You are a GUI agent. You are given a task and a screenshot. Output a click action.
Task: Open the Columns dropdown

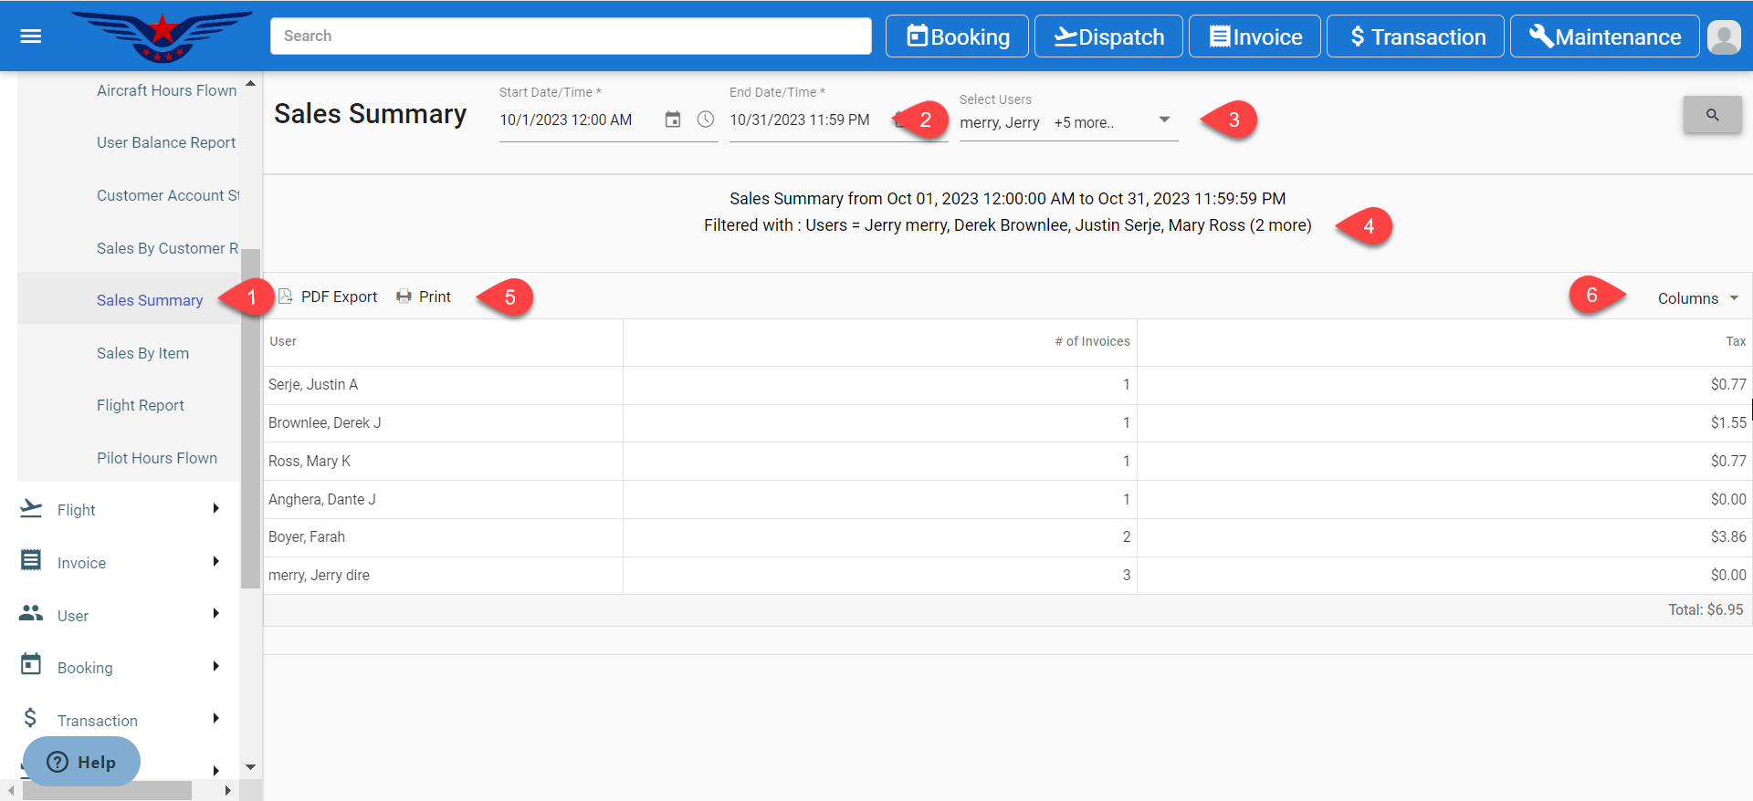(1697, 298)
